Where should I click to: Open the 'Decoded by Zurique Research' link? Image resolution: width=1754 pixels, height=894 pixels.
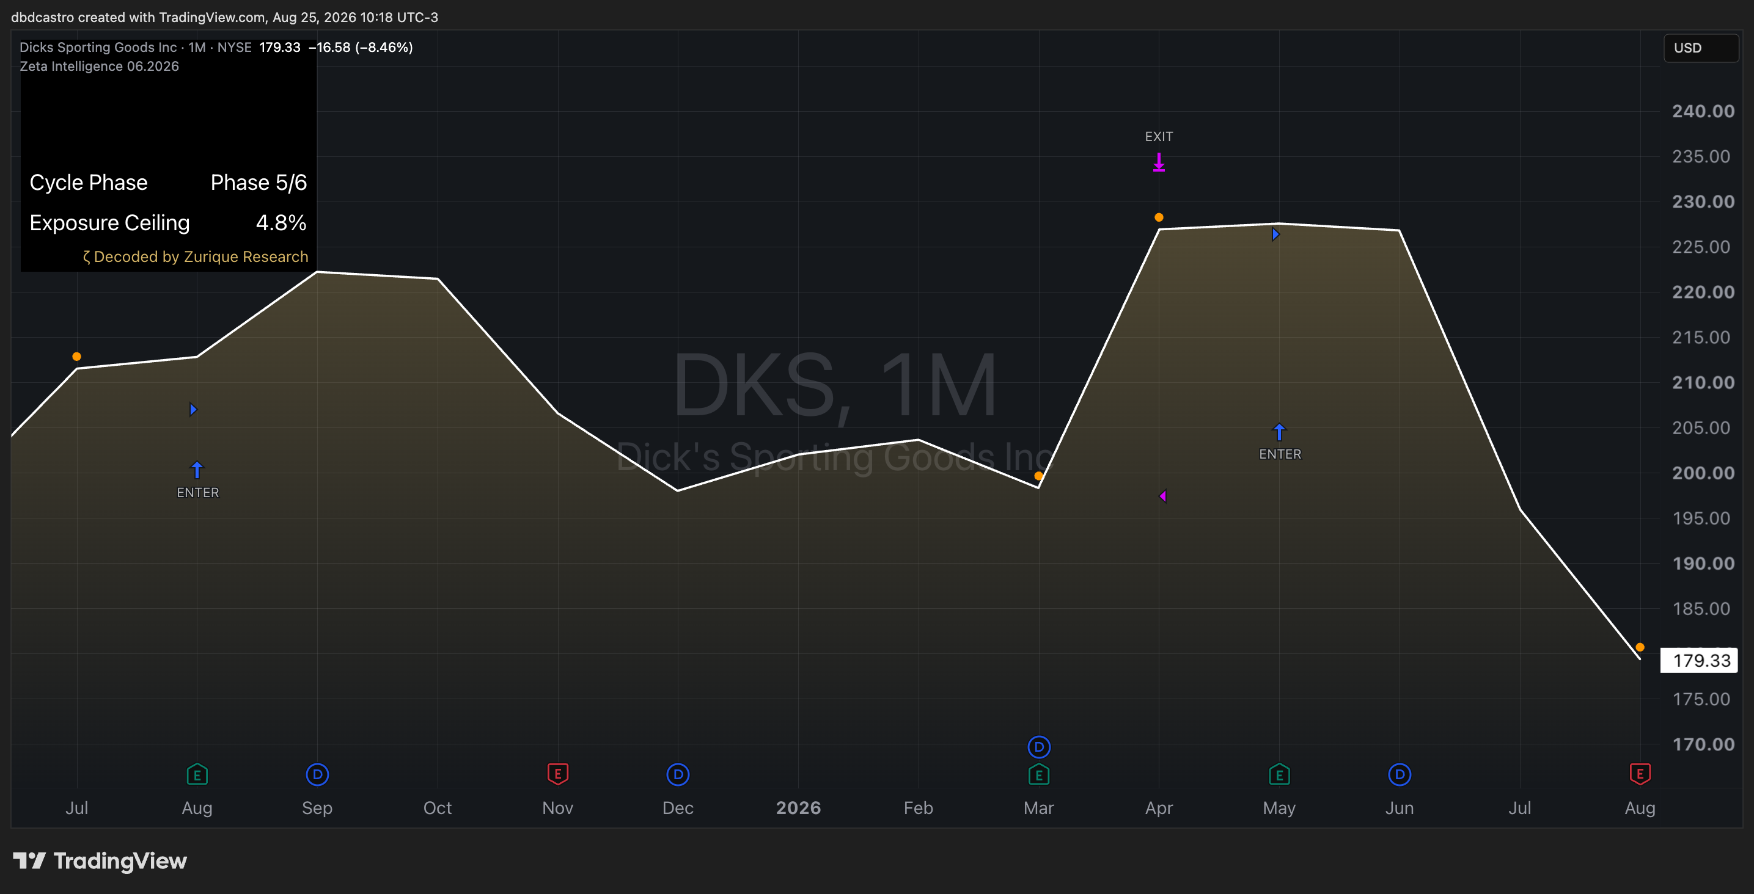[196, 256]
